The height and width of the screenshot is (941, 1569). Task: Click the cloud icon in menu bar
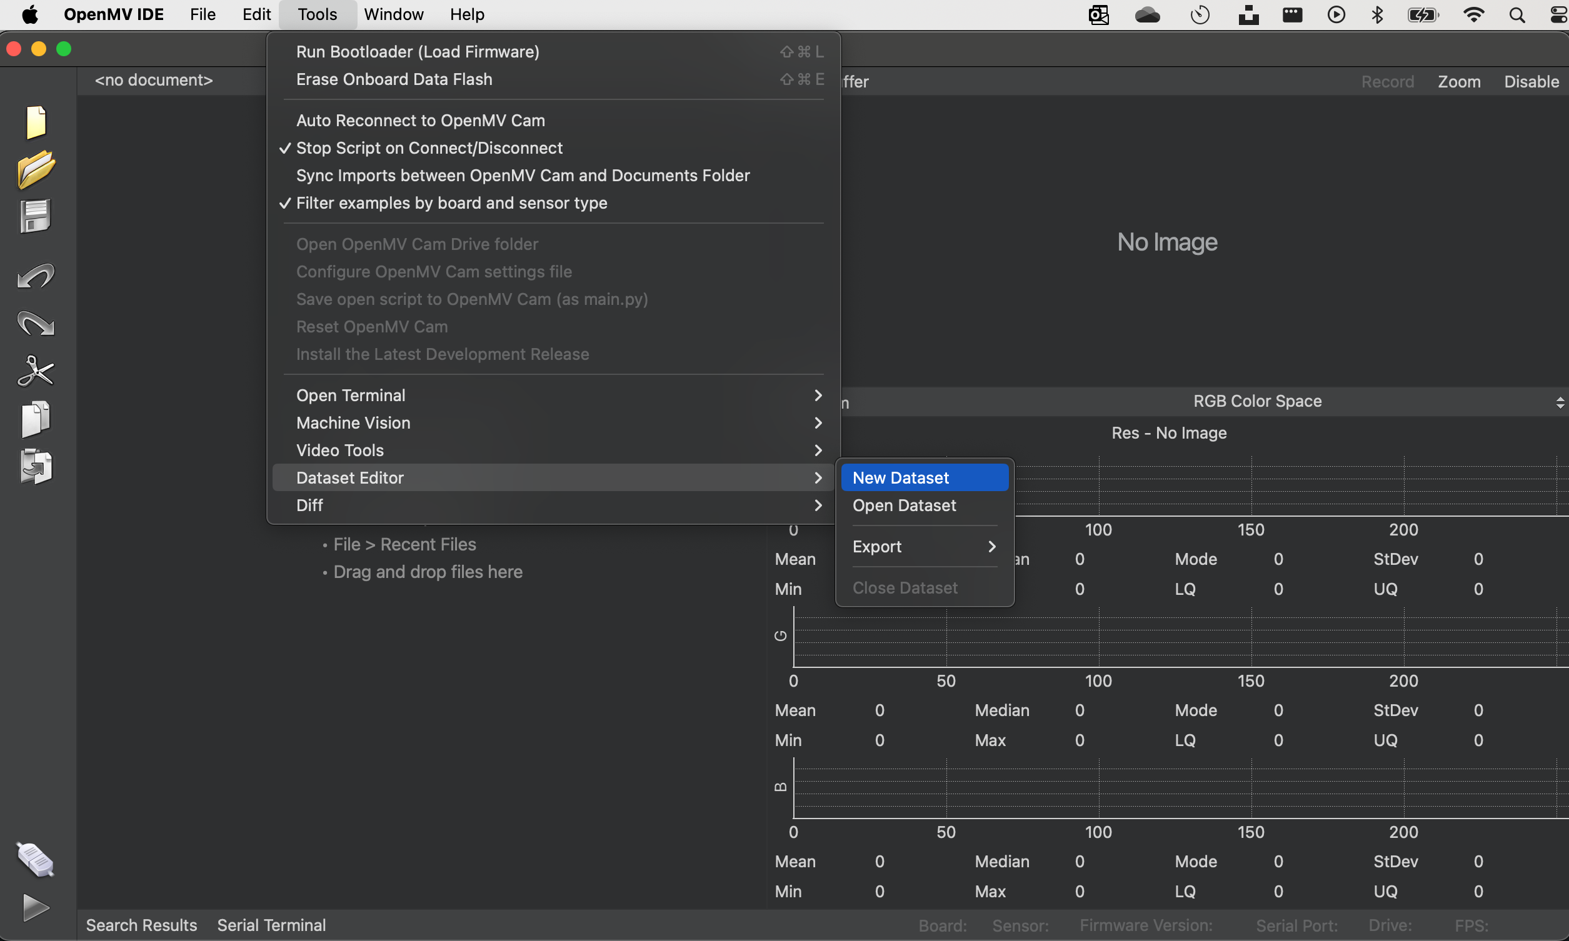coord(1147,14)
